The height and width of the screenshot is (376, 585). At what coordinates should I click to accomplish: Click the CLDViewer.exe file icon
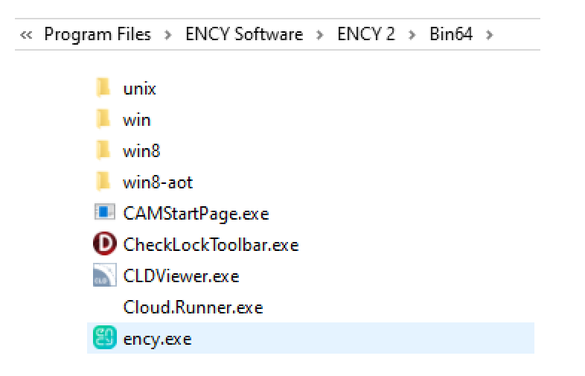click(x=104, y=275)
